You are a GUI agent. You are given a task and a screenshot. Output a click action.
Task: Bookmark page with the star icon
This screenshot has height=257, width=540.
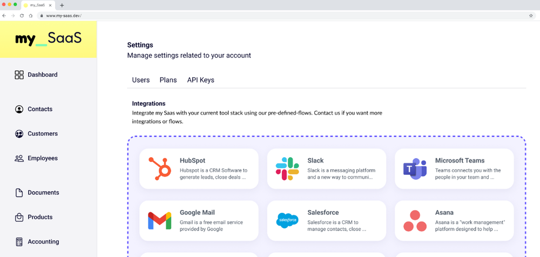(x=531, y=16)
